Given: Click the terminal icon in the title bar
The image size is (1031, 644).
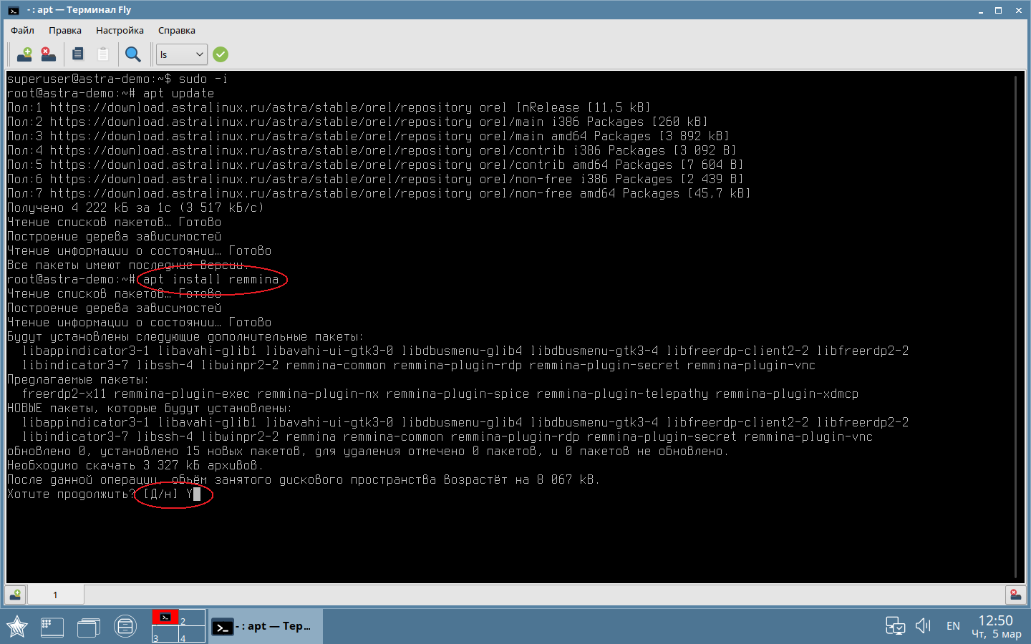Looking at the screenshot, I should 13,10.
